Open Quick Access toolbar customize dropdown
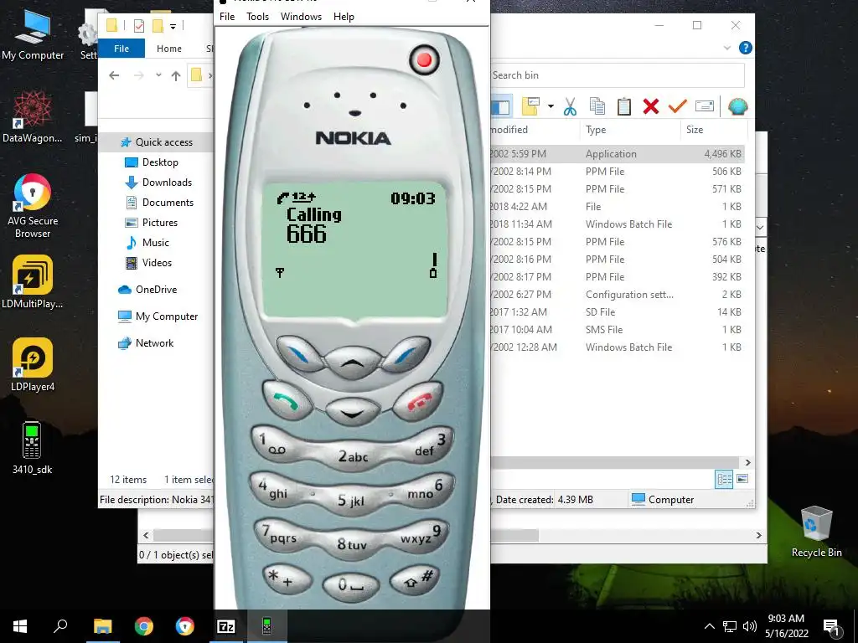Screen dimensions: 858x643 (173, 26)
